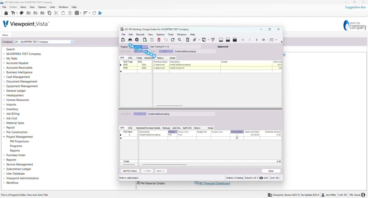Toggle the Force Phase checkbox for item 1

(x=237, y=135)
